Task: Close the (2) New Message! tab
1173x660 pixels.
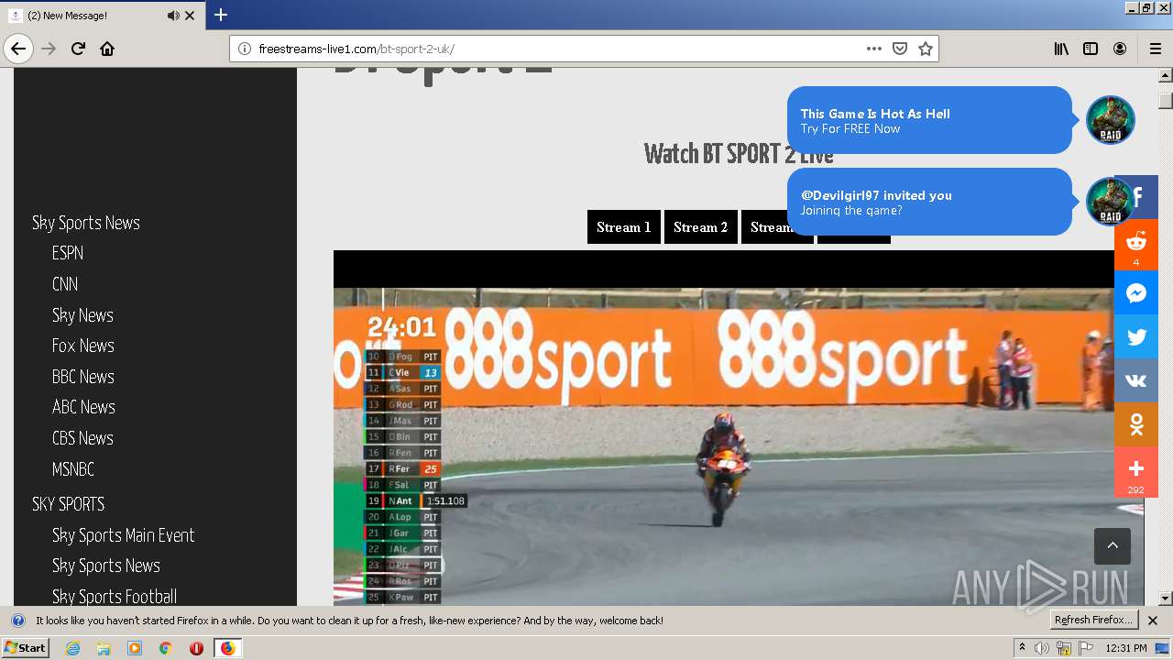Action: tap(190, 16)
